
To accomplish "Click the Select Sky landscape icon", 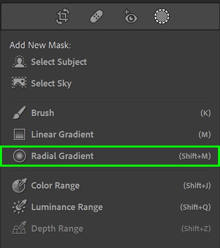I will 19,83.
